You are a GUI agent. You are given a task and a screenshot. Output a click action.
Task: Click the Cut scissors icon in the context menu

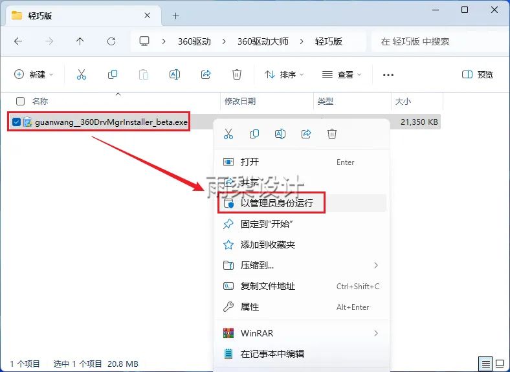pos(228,134)
